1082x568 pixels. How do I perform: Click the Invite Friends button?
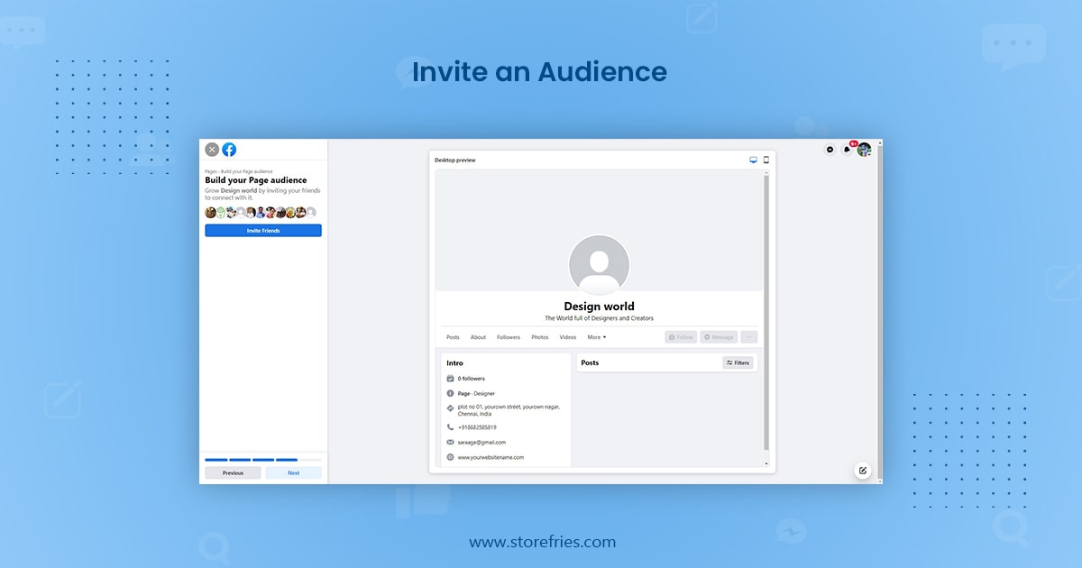click(x=263, y=231)
